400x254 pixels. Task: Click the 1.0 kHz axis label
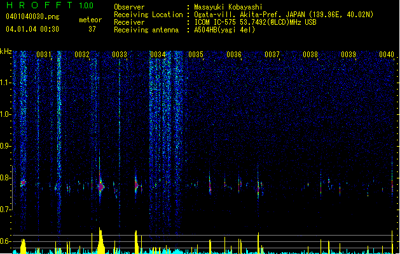tap(5, 114)
